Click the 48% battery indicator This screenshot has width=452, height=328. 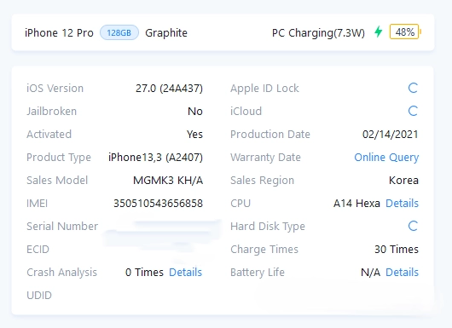coord(405,32)
